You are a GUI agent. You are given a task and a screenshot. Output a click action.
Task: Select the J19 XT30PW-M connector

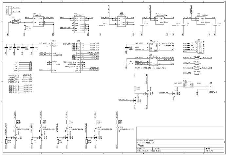point(10,8)
